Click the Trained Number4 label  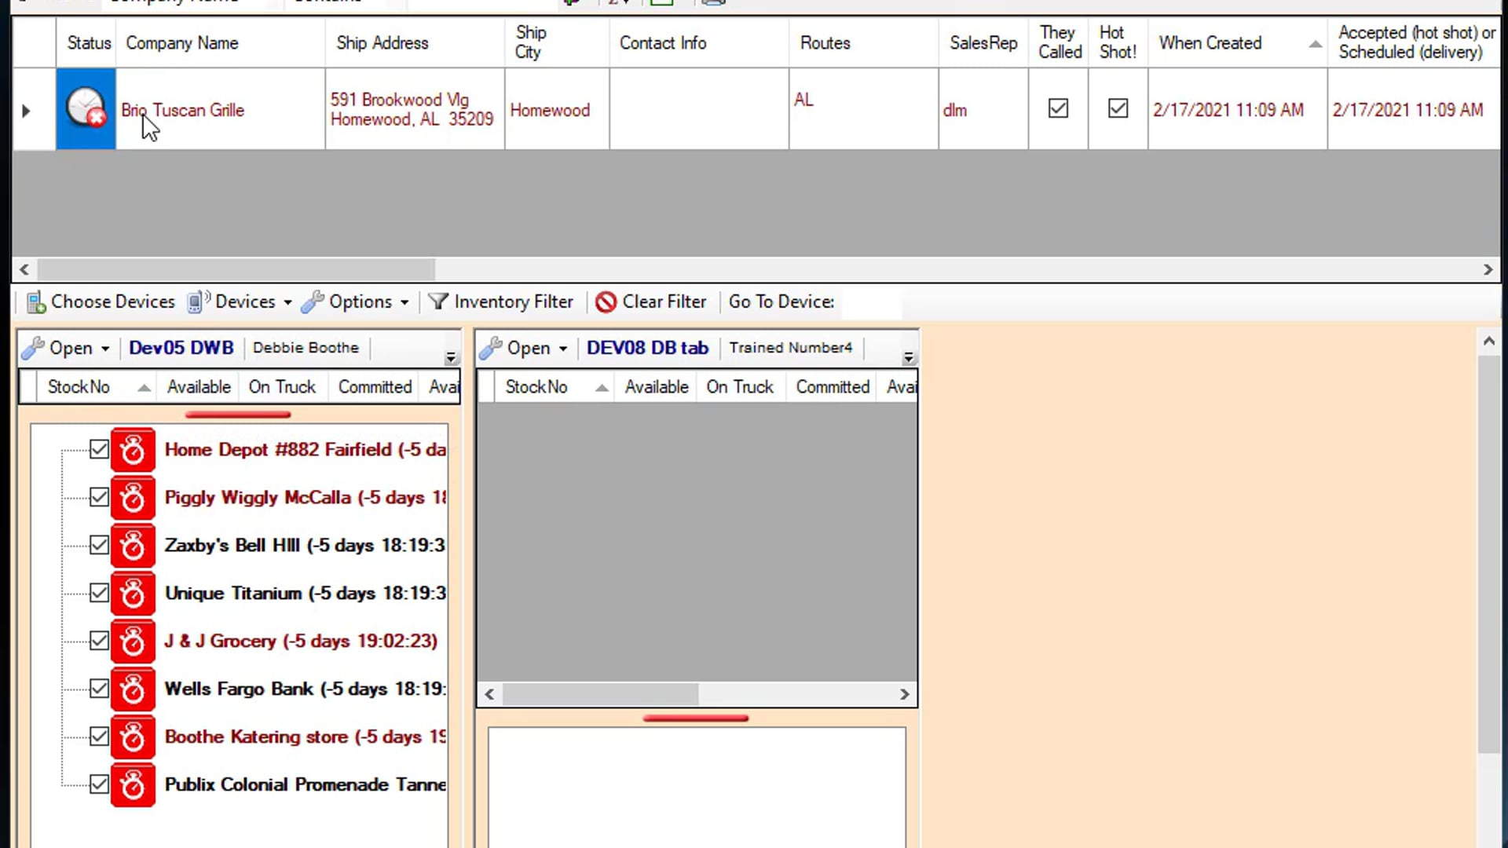tap(790, 348)
